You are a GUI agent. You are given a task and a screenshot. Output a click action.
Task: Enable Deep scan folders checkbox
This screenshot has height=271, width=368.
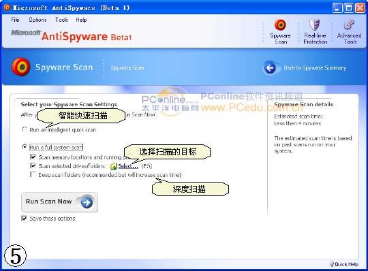click(x=33, y=174)
